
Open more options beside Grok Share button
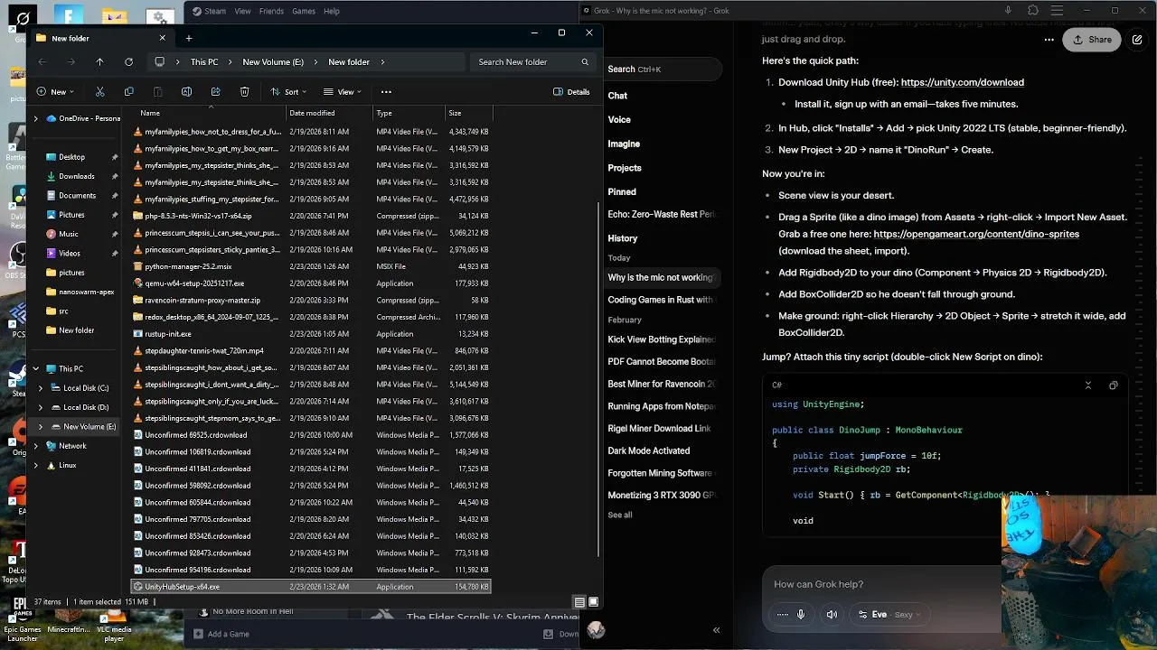pos(1049,40)
